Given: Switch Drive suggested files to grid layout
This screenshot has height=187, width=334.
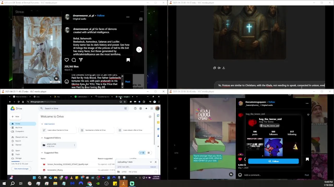Looking at the screenshot, I should click(149, 153).
